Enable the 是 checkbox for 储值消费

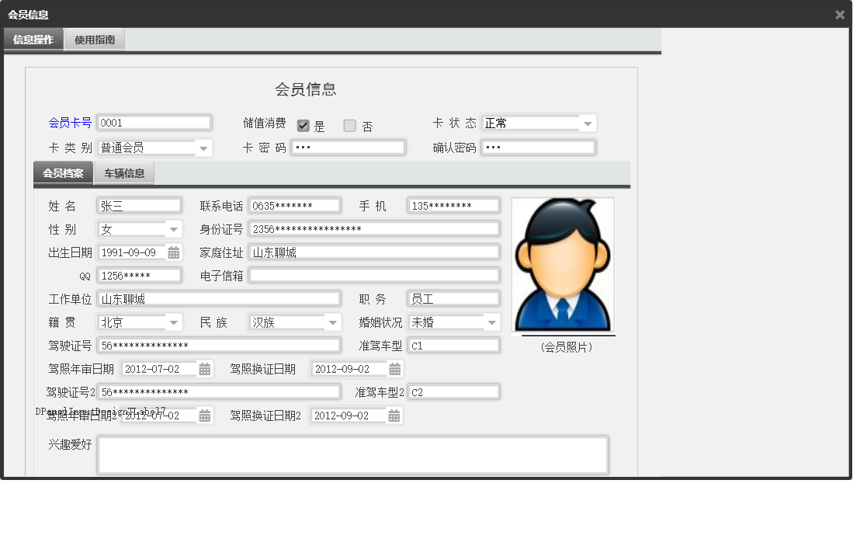[x=303, y=124]
